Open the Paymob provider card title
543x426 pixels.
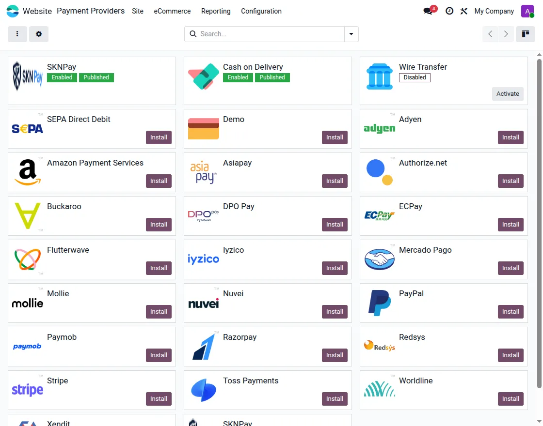click(62, 337)
